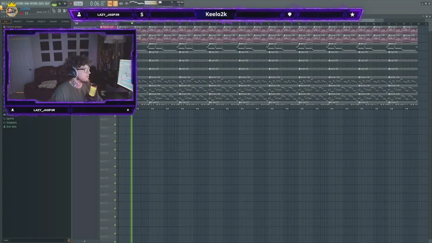The image size is (432, 243).
Task: Click the playlist menu icon at top-left of playlist
Action: 77,23
